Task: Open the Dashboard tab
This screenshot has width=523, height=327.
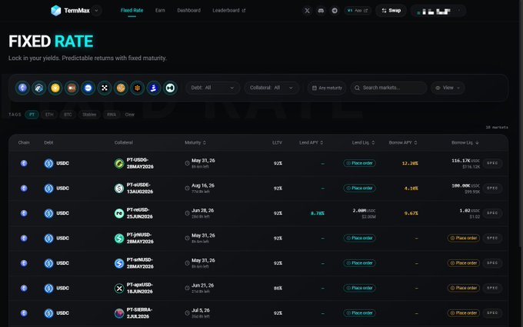Action: (188, 10)
